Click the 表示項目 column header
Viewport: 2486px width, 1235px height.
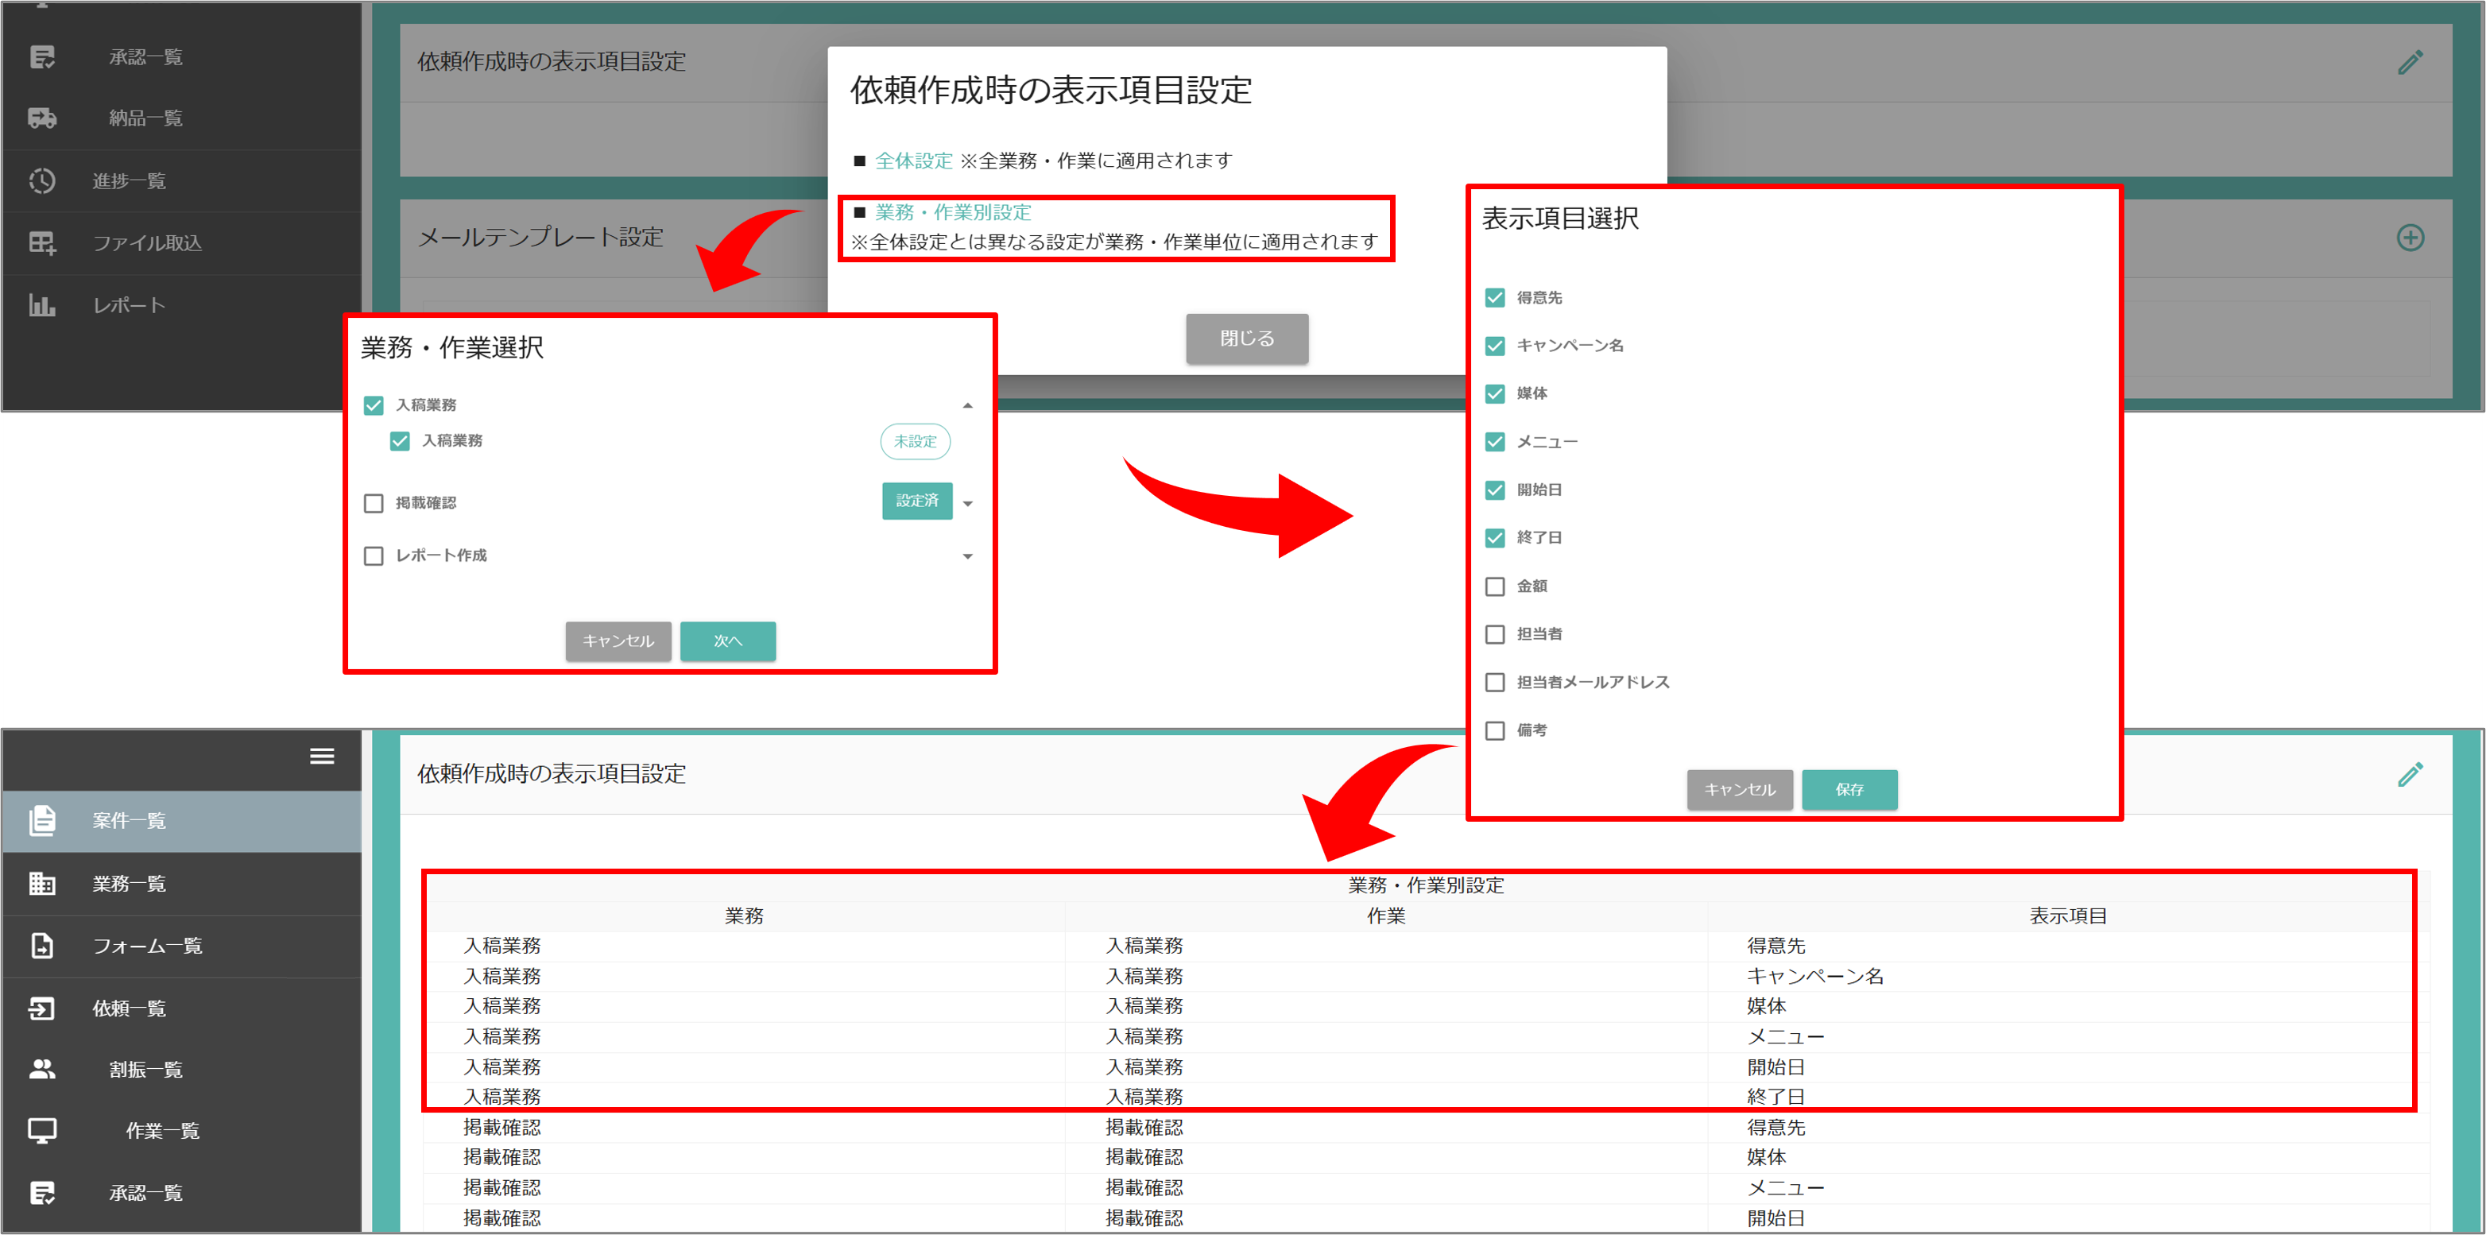[x=2067, y=916]
